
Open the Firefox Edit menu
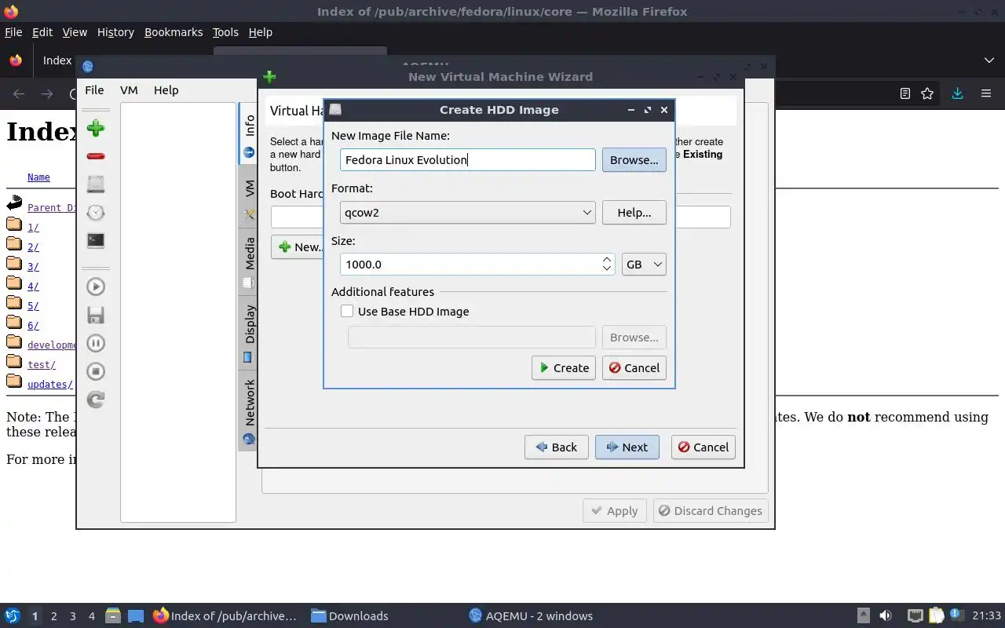[42, 32]
